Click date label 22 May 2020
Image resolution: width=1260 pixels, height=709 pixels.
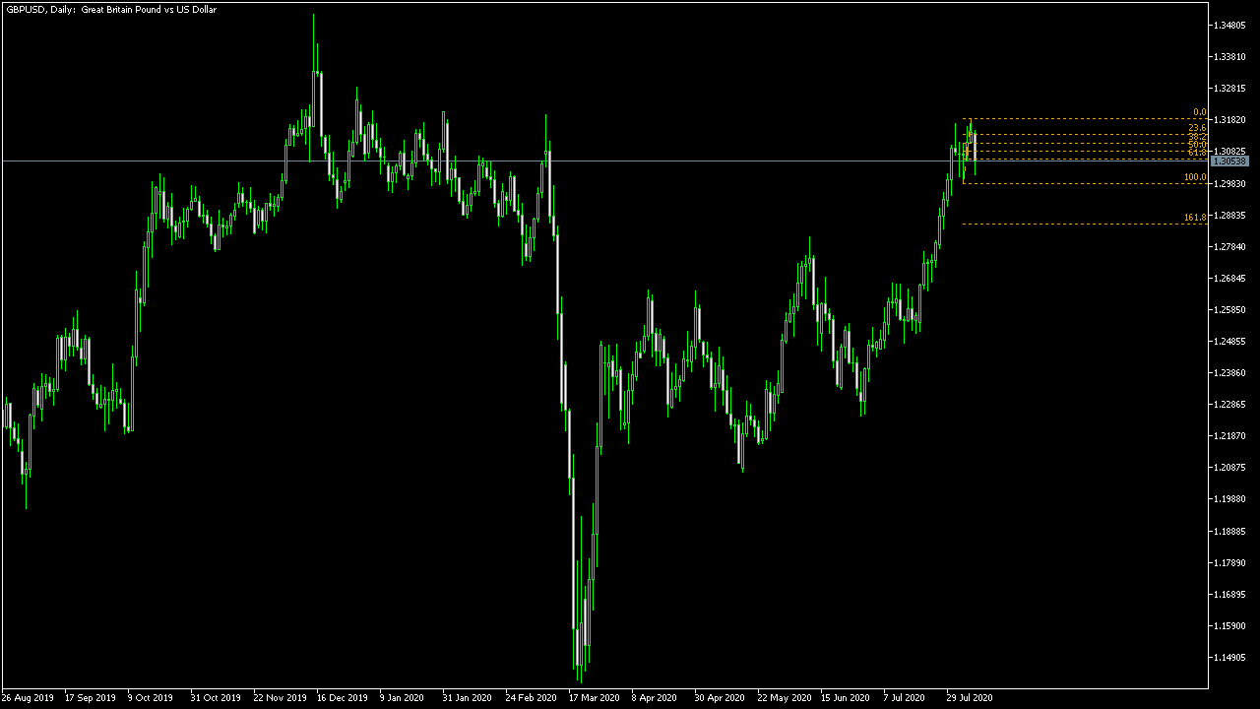tap(783, 697)
